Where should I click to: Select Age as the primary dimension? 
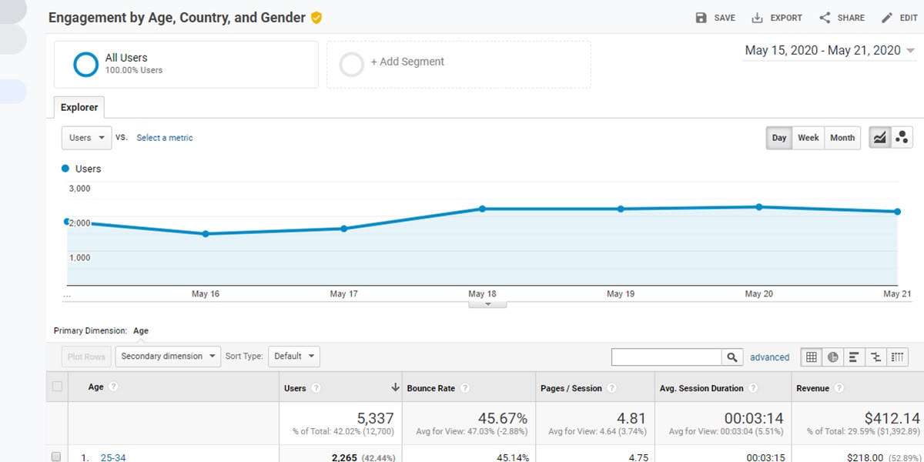(x=141, y=331)
